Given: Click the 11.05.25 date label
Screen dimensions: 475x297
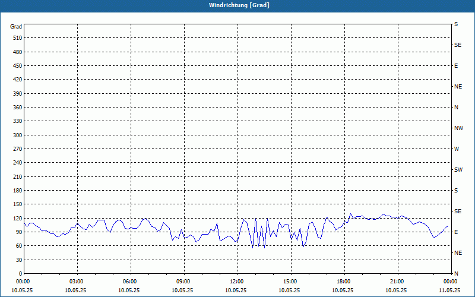Looking at the screenshot, I should pyautogui.click(x=449, y=290).
